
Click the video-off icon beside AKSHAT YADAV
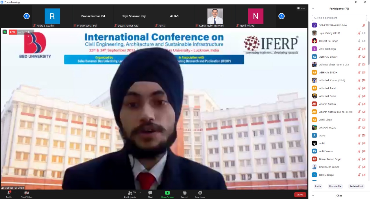pyautogui.click(x=364, y=127)
